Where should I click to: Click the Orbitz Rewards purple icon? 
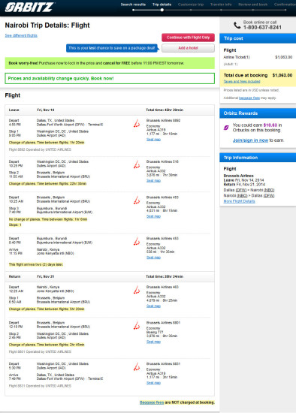[x=226, y=128]
